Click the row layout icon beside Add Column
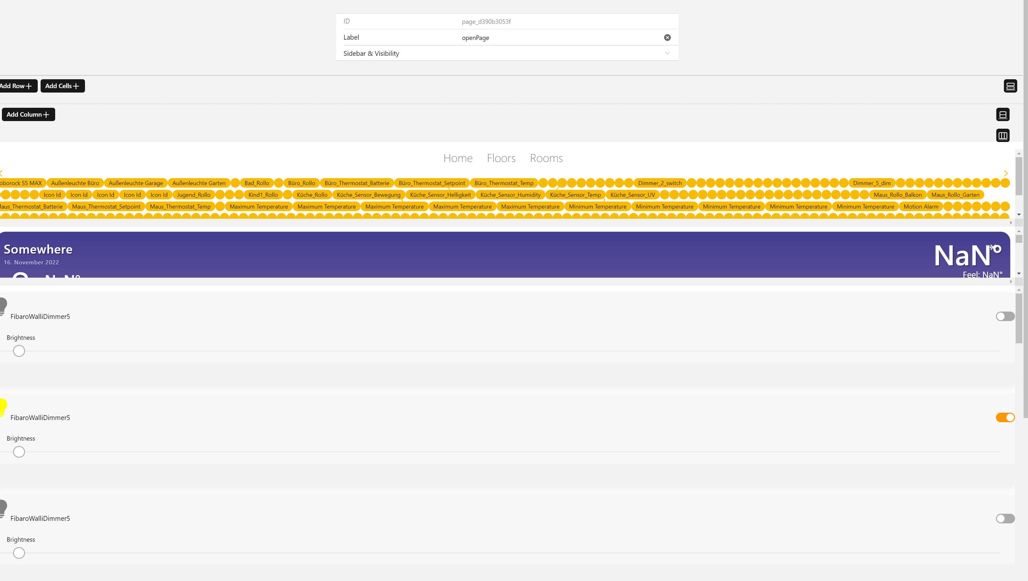 1002,114
